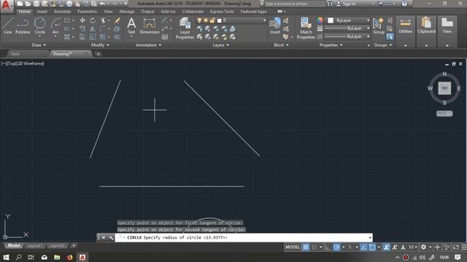Click the Mirror tool icon

coord(93,29)
